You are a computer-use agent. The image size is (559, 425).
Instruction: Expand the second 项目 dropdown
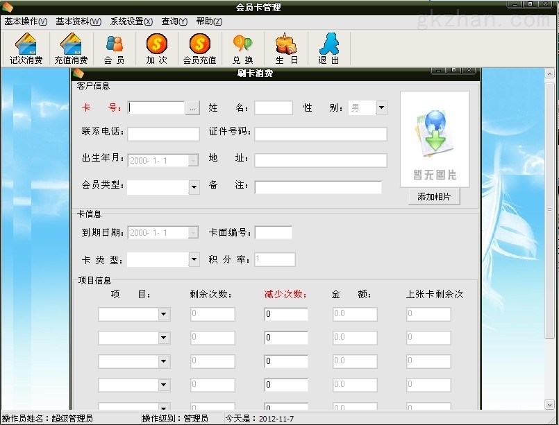click(164, 338)
